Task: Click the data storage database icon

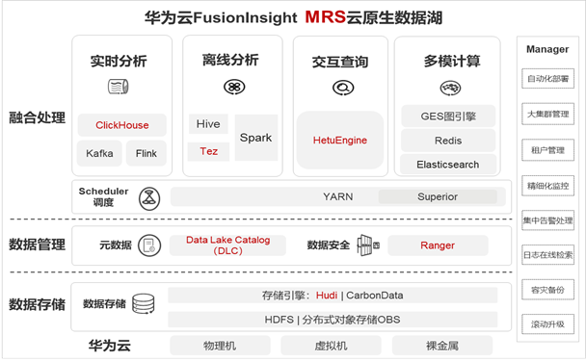Action: 144,304
